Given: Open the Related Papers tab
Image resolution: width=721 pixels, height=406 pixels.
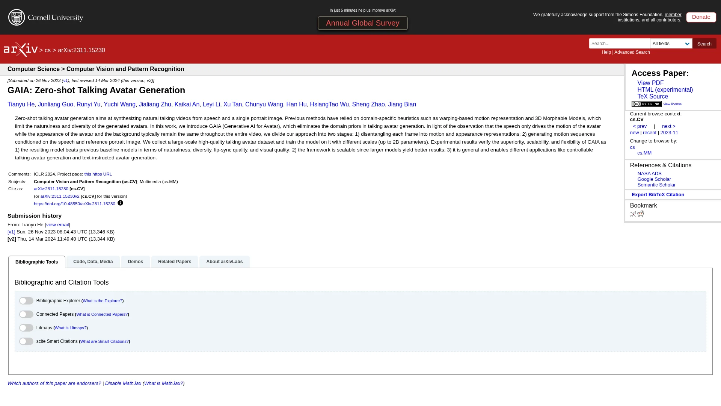Looking at the screenshot, I should [x=175, y=262].
